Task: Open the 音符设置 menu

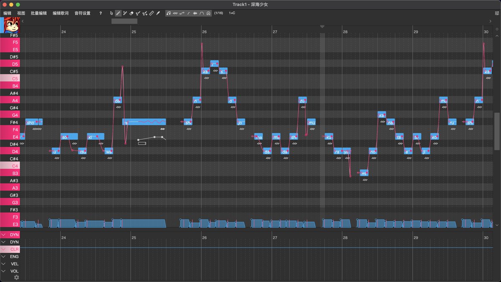Action: click(x=82, y=13)
